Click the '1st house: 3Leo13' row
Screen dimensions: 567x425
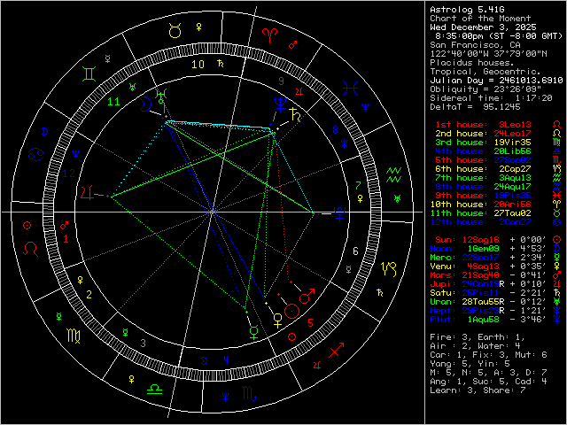click(483, 125)
